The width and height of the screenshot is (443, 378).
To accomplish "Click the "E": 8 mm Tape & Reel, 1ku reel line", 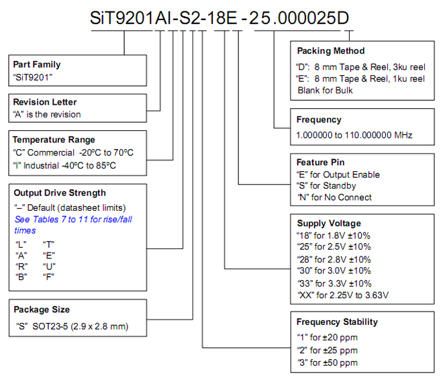I will click(x=360, y=79).
